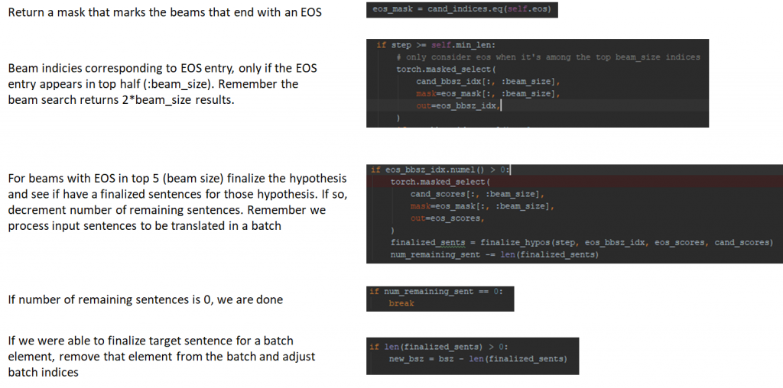The image size is (783, 388).
Task: Click the 'Return a mask' description text
Action: (x=164, y=14)
